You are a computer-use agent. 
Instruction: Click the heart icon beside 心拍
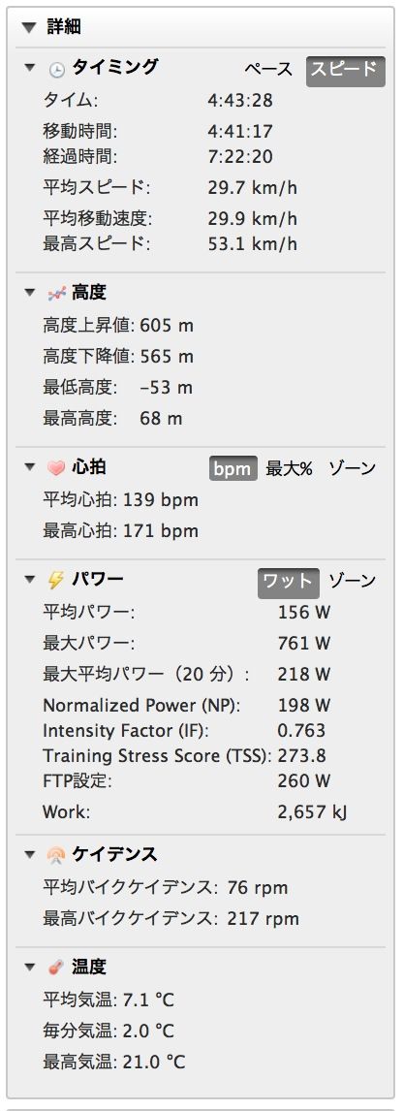coord(56,467)
